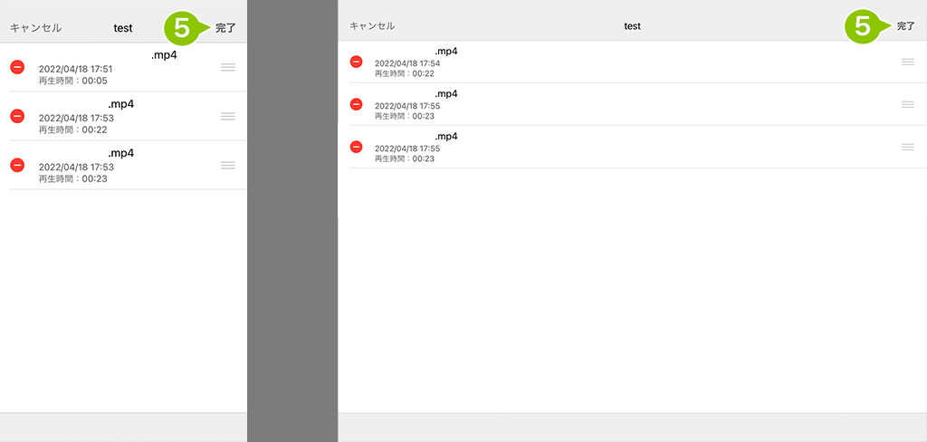
Task: Click the 'test' title in the right panel
Action: tap(633, 26)
